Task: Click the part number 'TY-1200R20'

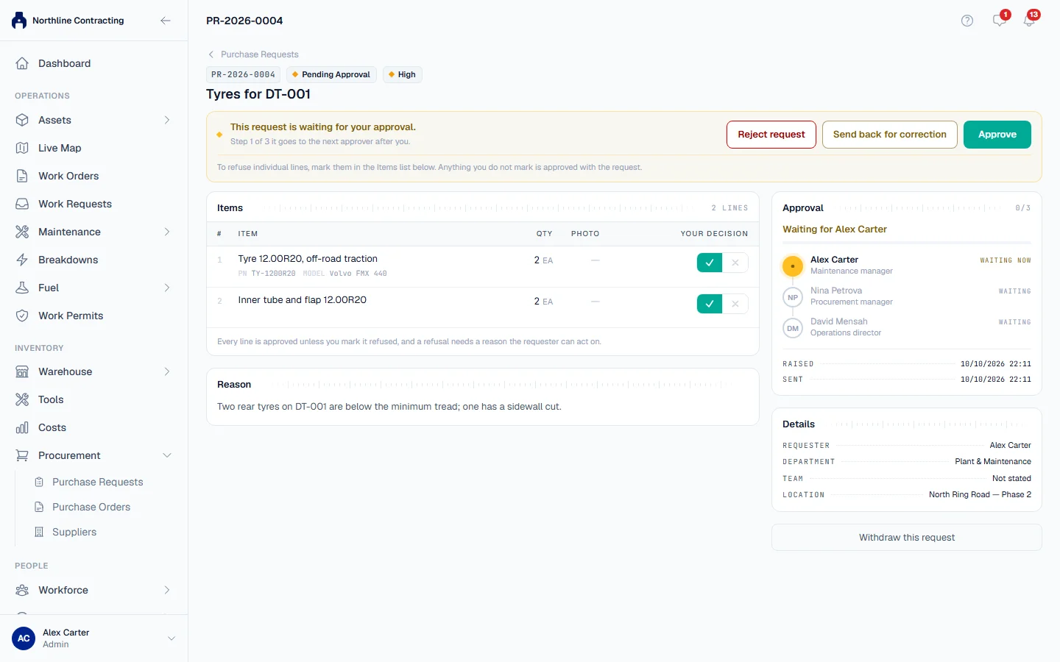Action: click(273, 274)
